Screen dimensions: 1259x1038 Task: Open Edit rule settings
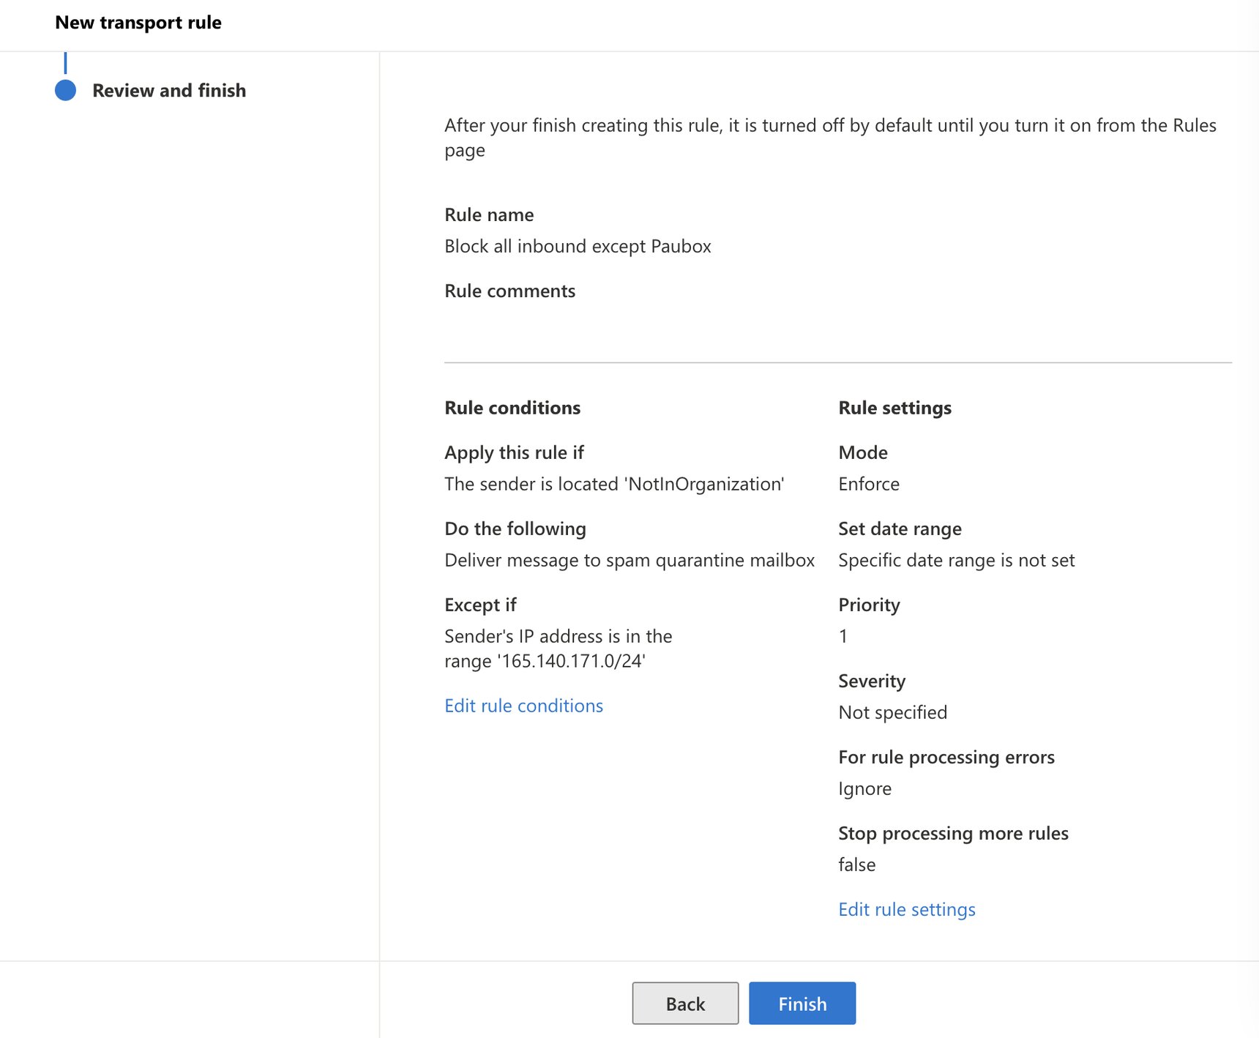tap(907, 908)
